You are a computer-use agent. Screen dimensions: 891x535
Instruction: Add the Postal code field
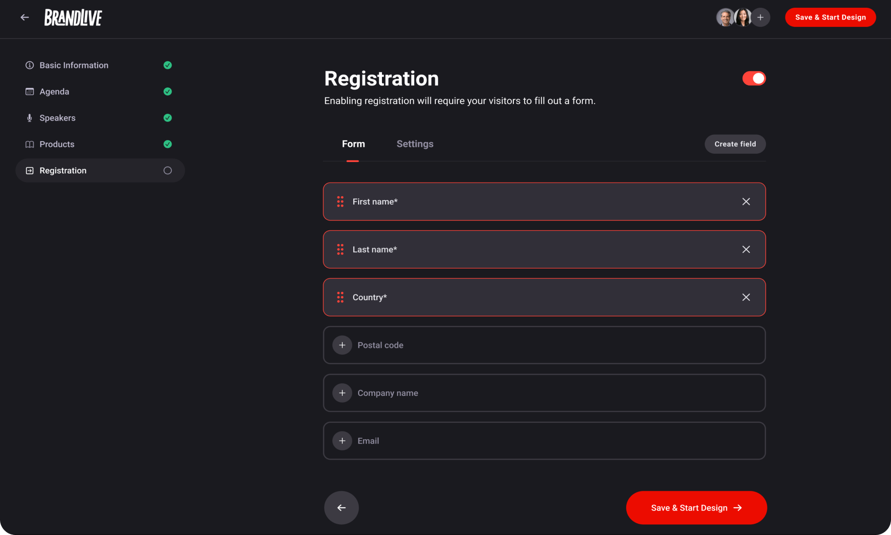coord(342,345)
